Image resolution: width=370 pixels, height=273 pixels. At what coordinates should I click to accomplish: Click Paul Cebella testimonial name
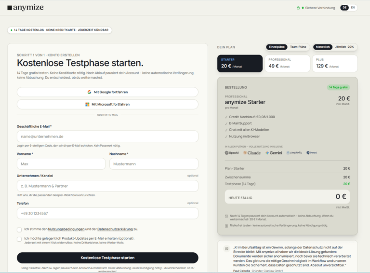[242, 271]
